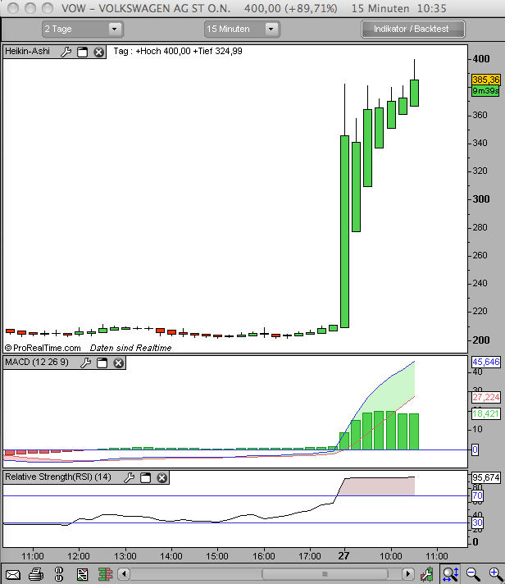This screenshot has height=584, width=505.
Task: Open the 2 Tage period dropdown
Action: [83, 29]
